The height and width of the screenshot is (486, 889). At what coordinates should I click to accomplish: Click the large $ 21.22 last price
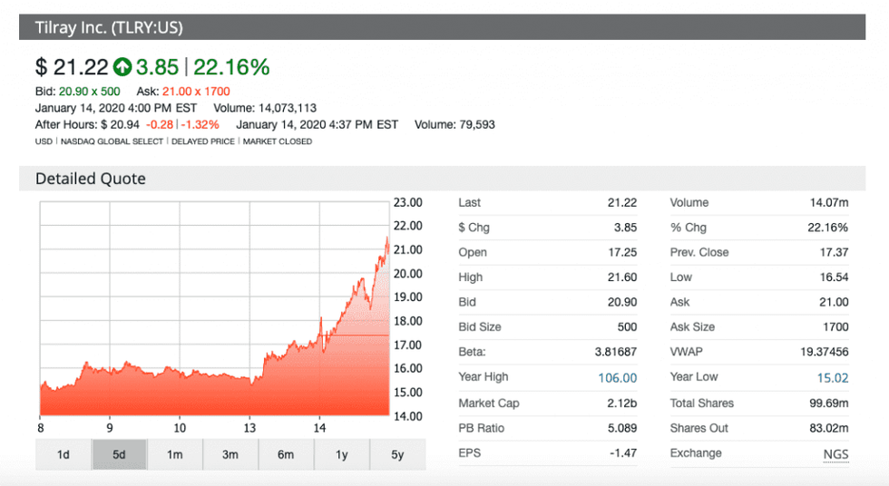point(72,67)
